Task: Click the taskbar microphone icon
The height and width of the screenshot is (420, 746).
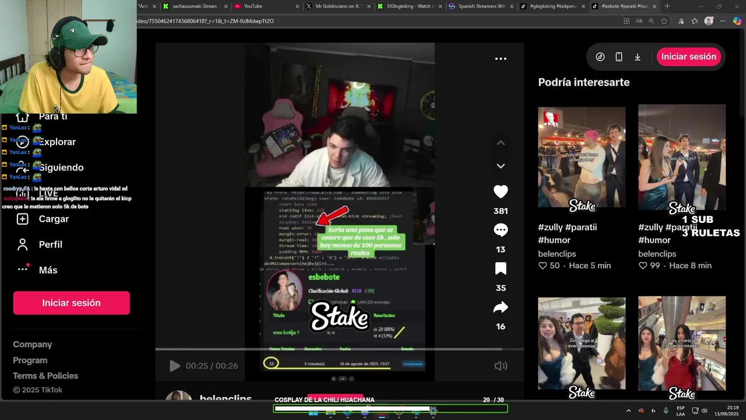Action: pyautogui.click(x=666, y=411)
